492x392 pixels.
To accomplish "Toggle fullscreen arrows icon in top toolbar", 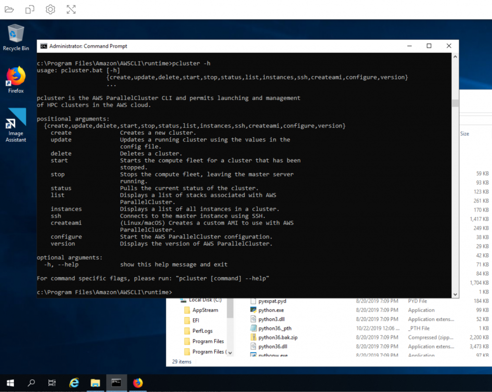I will point(71,10).
